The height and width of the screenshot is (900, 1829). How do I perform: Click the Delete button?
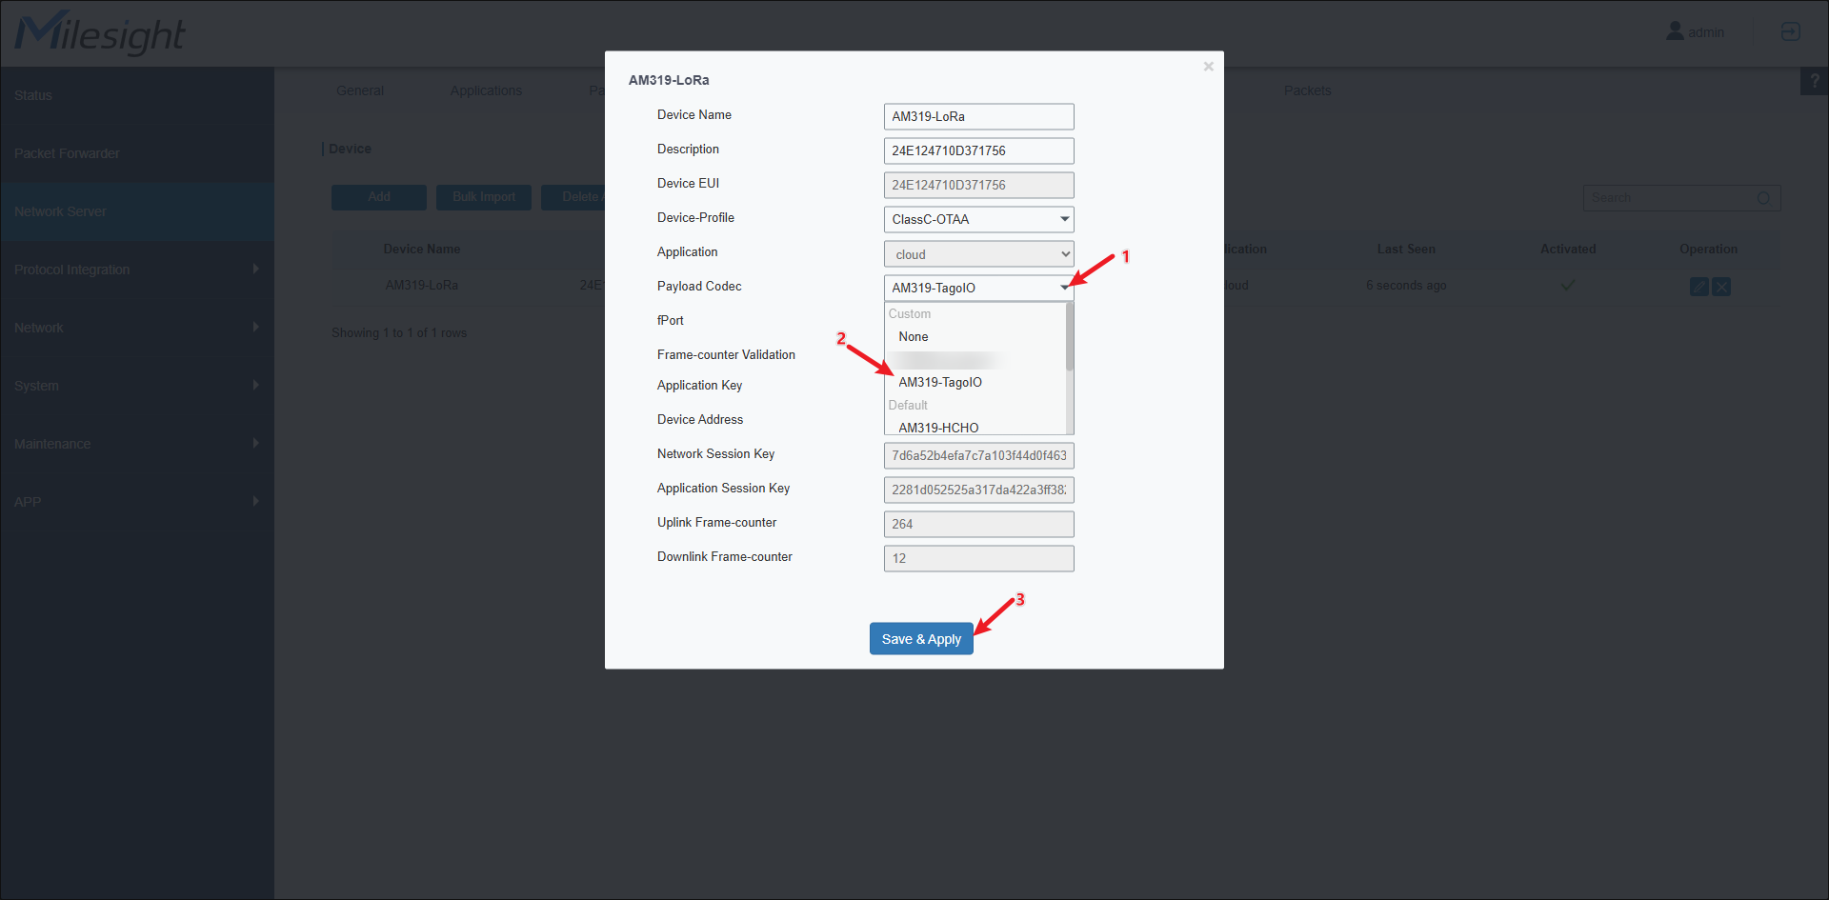point(573,197)
